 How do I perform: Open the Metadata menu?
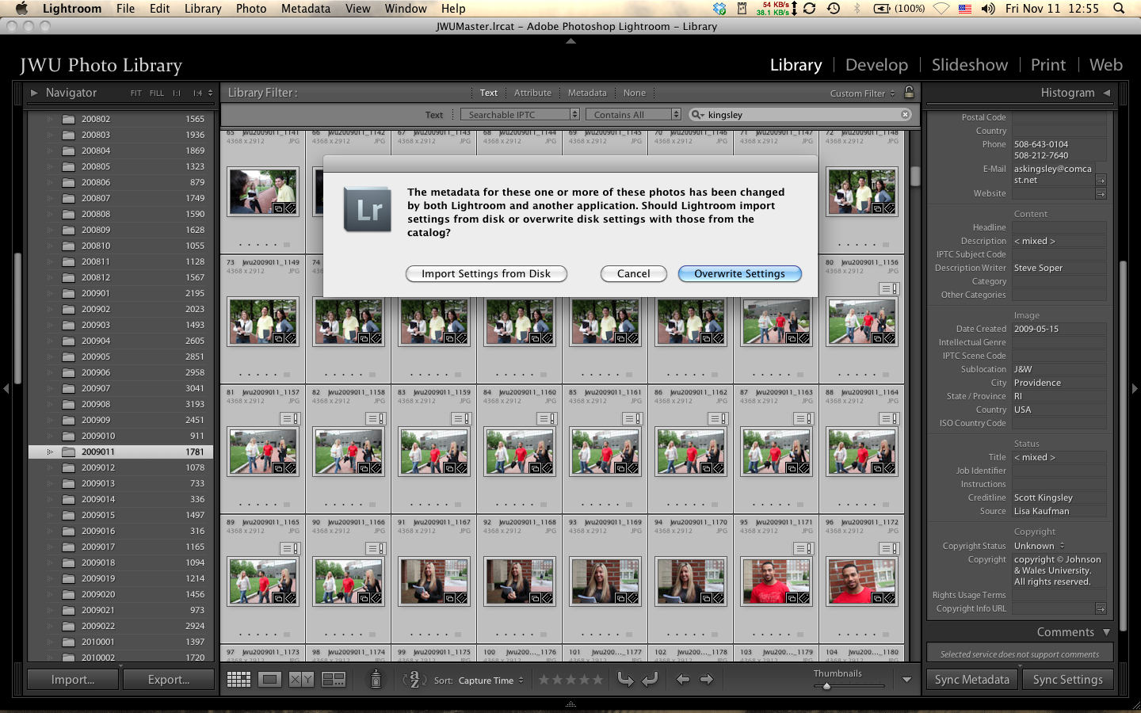[306, 9]
